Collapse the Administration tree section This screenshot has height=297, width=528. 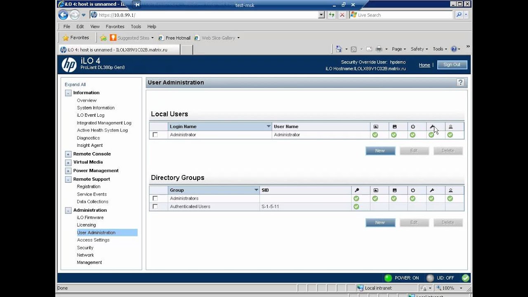coord(68,211)
